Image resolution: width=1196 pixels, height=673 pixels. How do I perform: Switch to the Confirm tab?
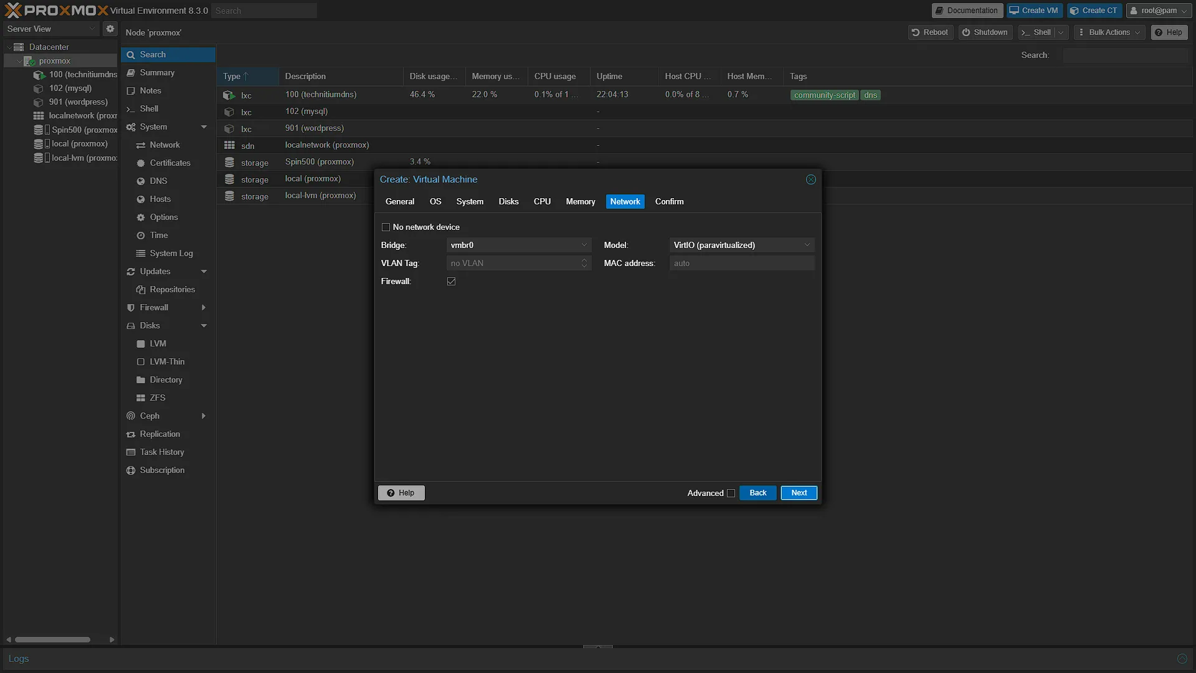tap(669, 201)
